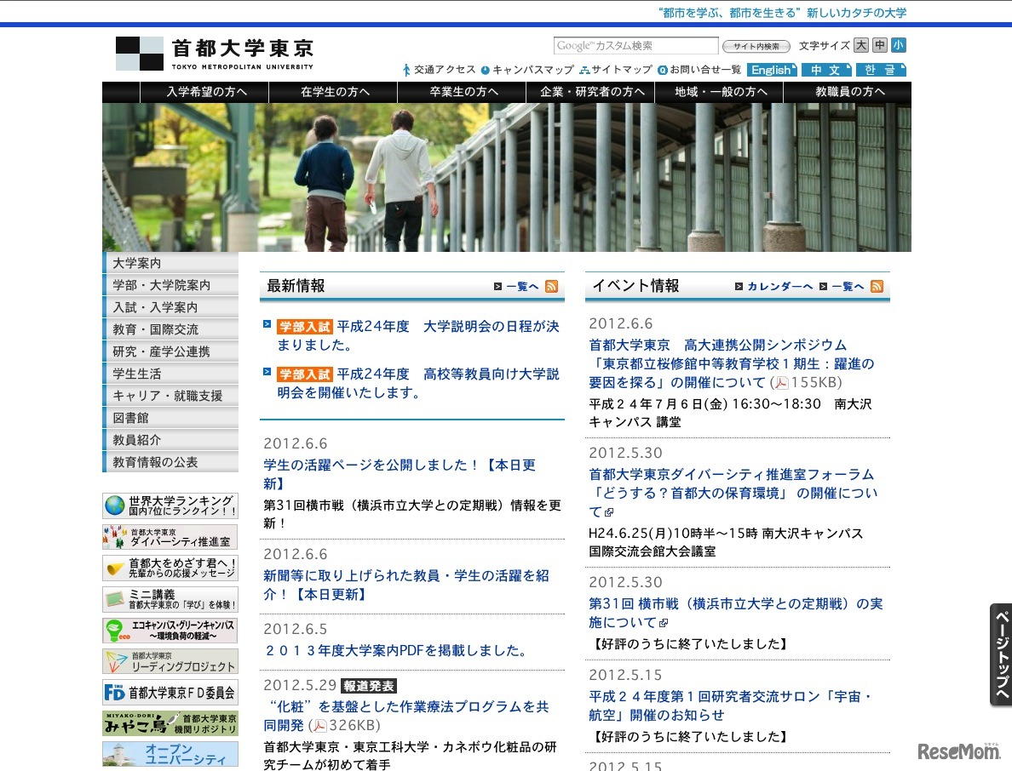This screenshot has height=771, width=1012.
Task: Open 第31回 横市戦 event link
Action: (736, 613)
